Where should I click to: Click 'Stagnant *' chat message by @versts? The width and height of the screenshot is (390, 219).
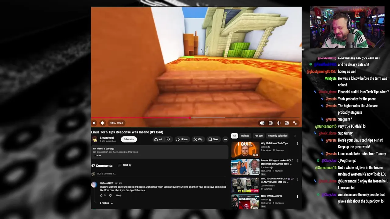pyautogui.click(x=345, y=119)
